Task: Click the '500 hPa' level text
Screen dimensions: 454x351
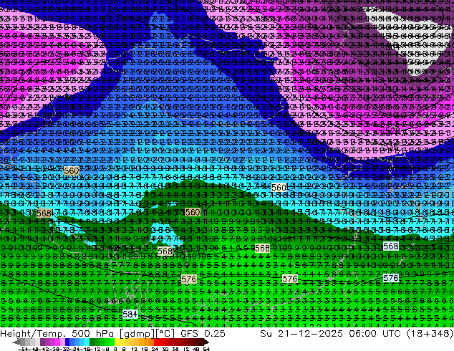Action: (x=92, y=334)
